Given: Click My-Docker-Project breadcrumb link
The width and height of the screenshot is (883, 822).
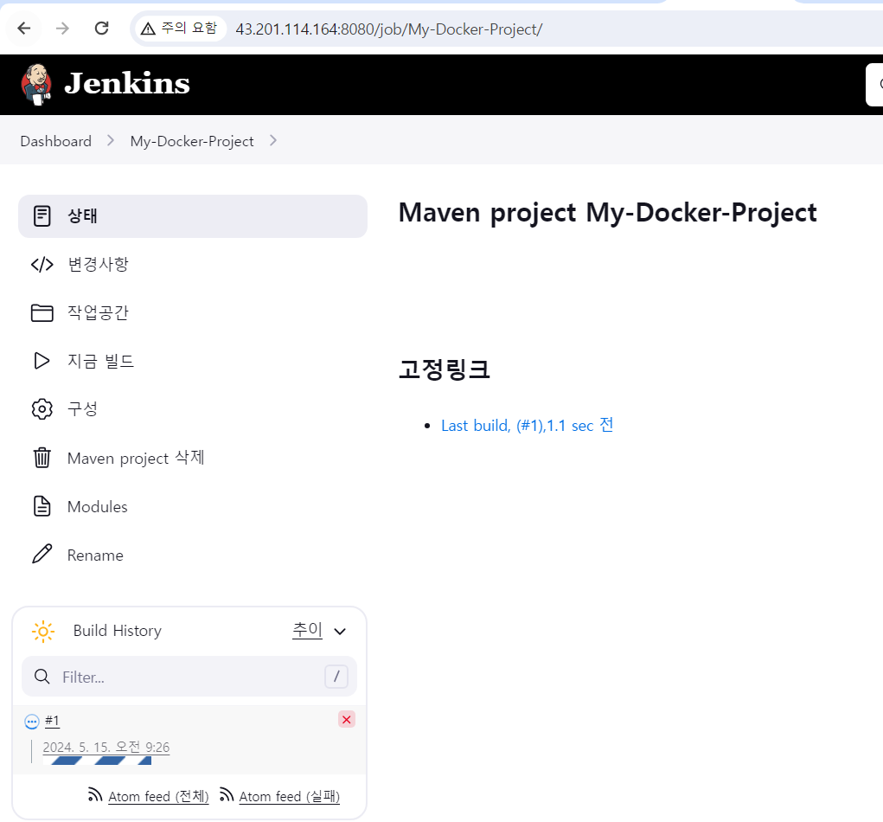Looking at the screenshot, I should [x=192, y=141].
